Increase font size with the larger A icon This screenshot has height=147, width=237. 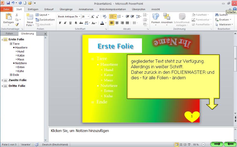coord(93,17)
